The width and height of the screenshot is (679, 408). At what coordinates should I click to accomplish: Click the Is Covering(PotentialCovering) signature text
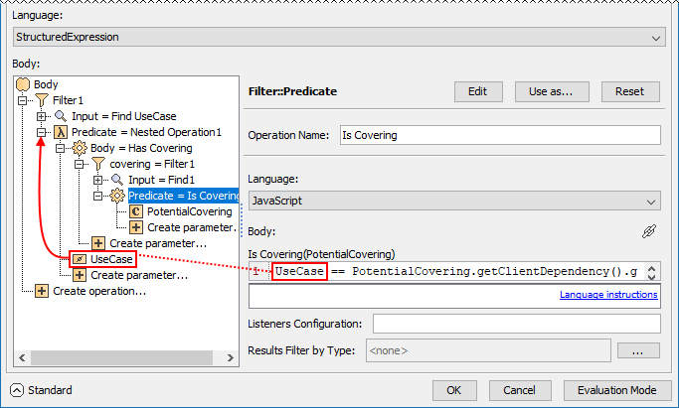pyautogui.click(x=321, y=254)
